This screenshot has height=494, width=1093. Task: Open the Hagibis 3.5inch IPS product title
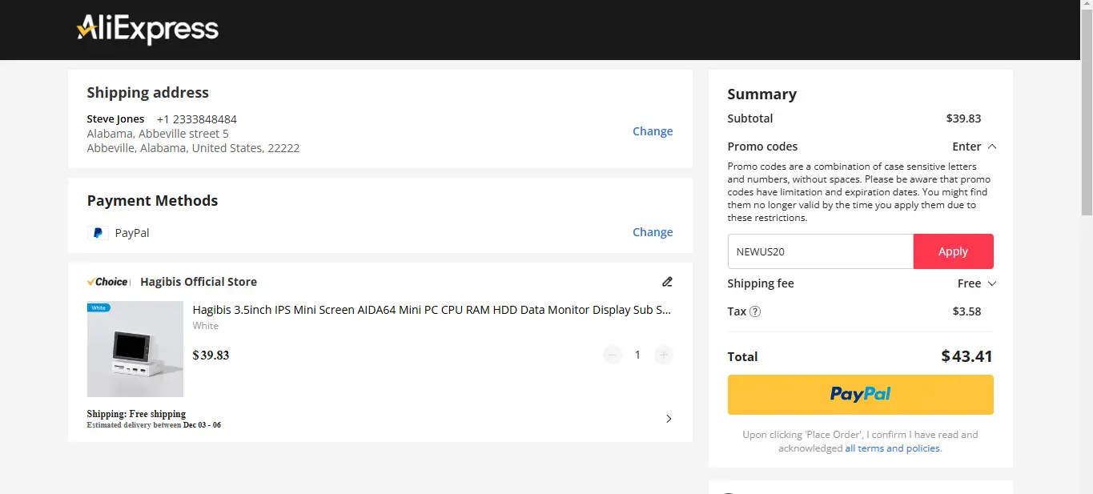(432, 310)
